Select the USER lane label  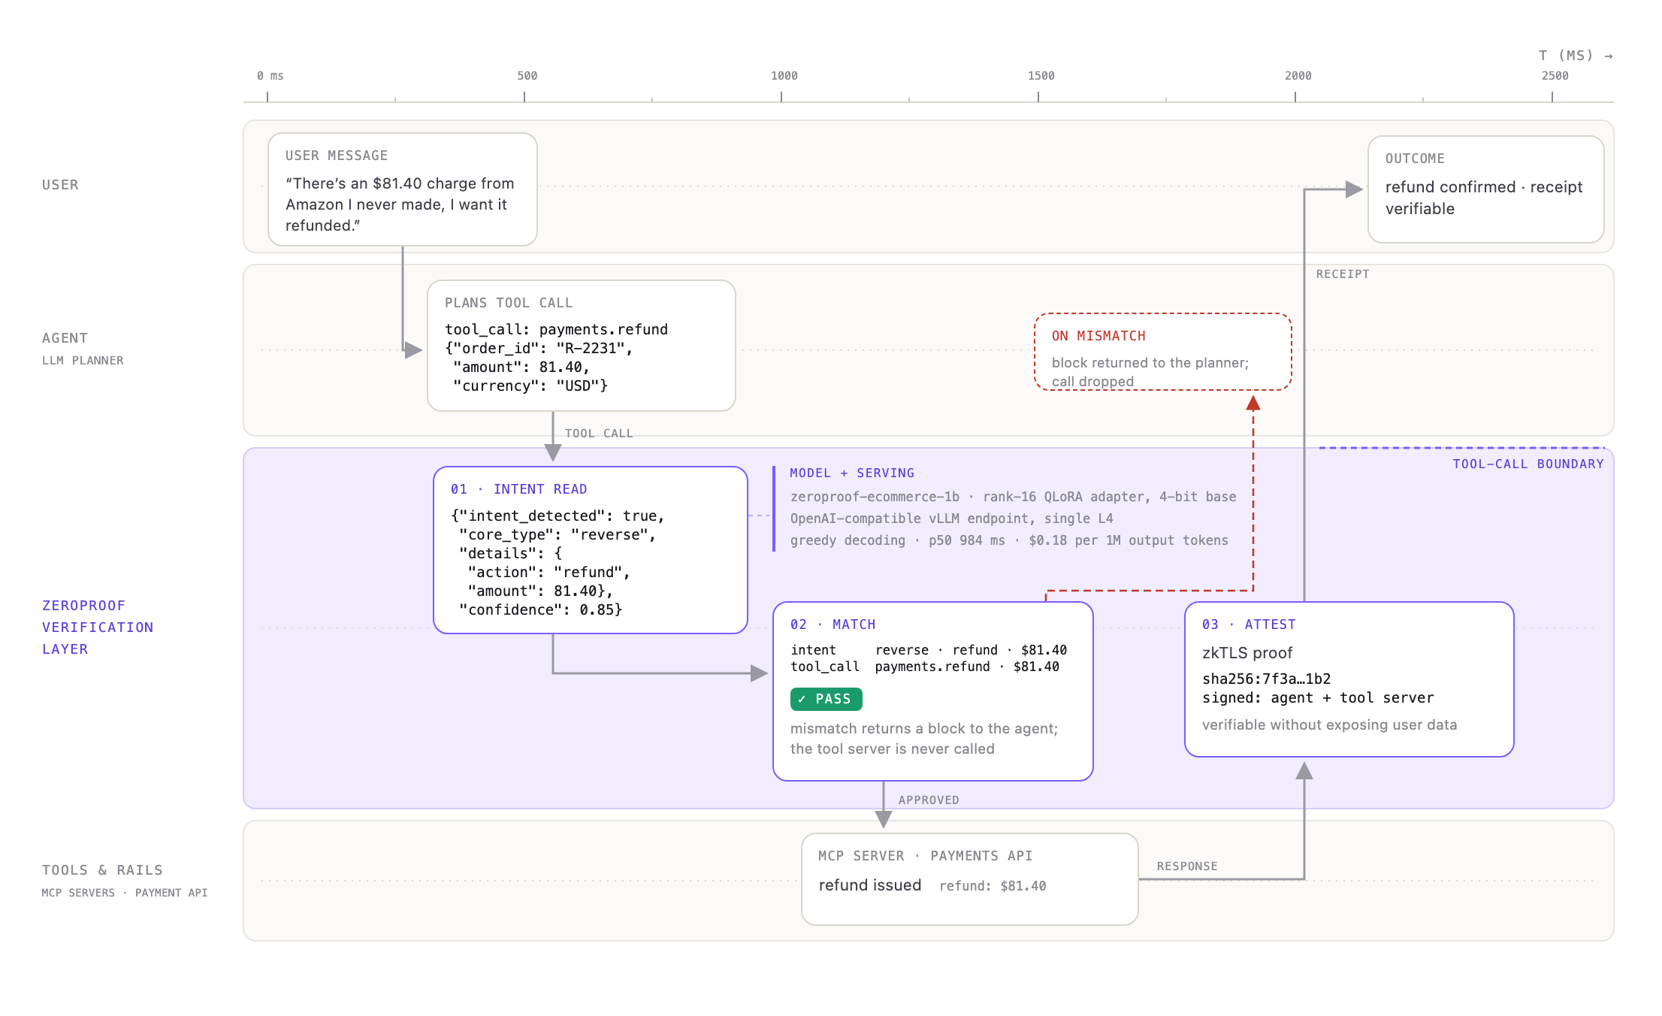click(x=60, y=185)
